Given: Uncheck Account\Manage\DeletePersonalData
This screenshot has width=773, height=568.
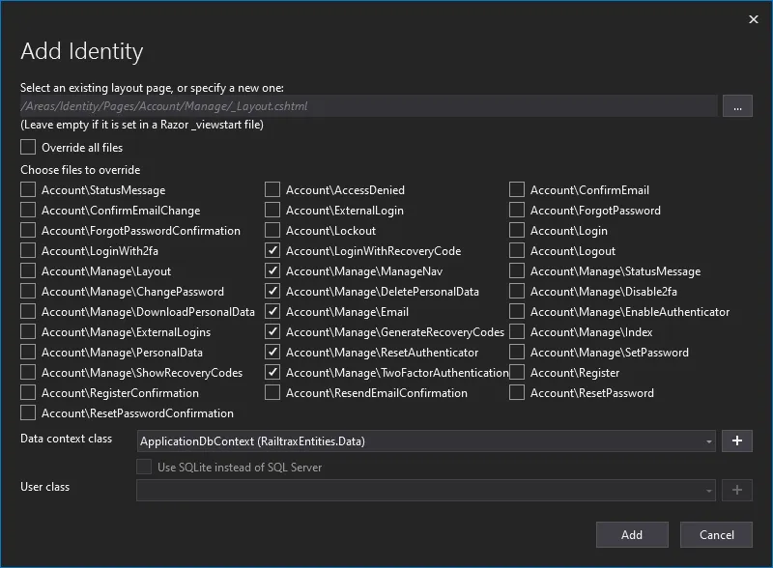Looking at the screenshot, I should point(272,291).
